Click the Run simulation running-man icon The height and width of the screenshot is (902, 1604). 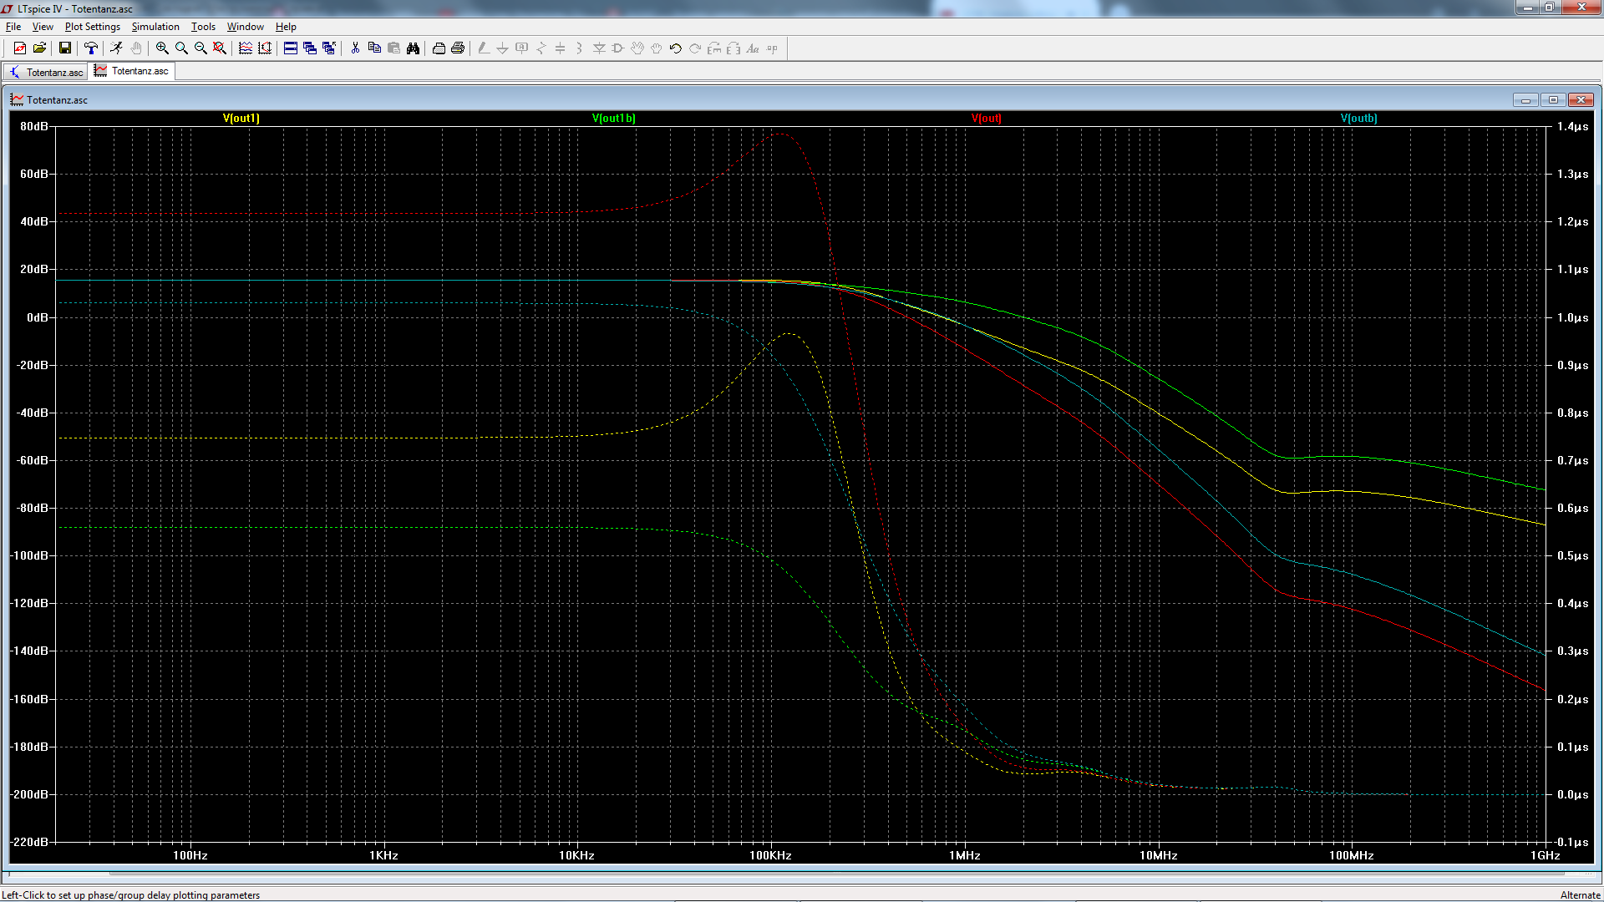click(x=116, y=48)
